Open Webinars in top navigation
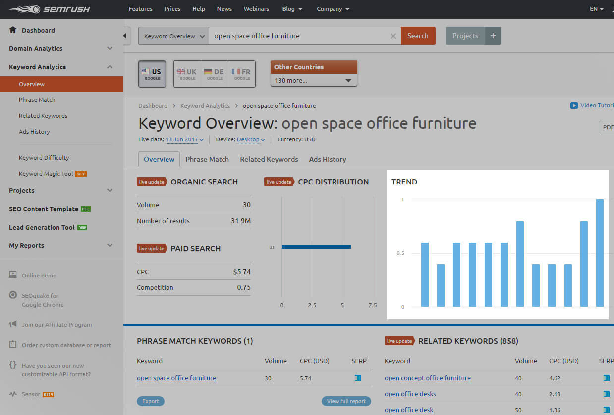This screenshot has width=614, height=415. pyautogui.click(x=257, y=9)
